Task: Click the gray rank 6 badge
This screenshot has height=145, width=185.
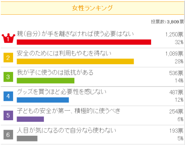Action: (8, 135)
